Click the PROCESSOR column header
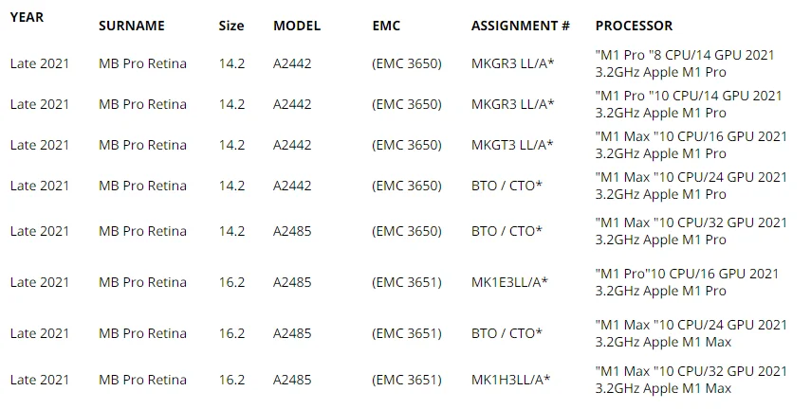 pos(635,26)
